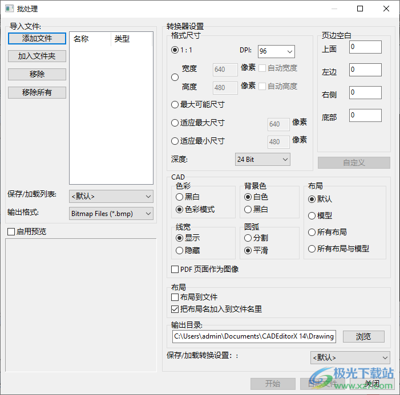Click the 浏览 button for output directory
Screen dimensions: 400x395
[x=363, y=337]
